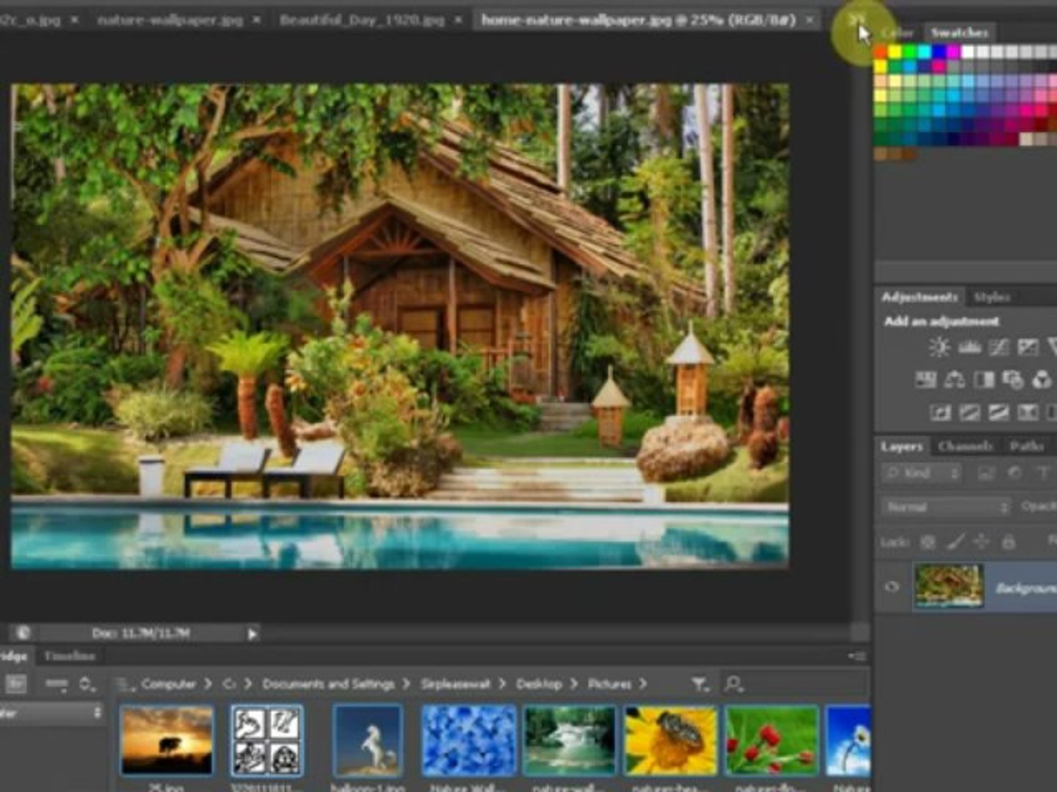
Task: Pick the red swatch in top row
Action: point(881,52)
